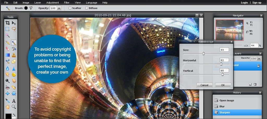Swap foreground and background colors
The height and width of the screenshot is (119, 267).
click(14, 115)
